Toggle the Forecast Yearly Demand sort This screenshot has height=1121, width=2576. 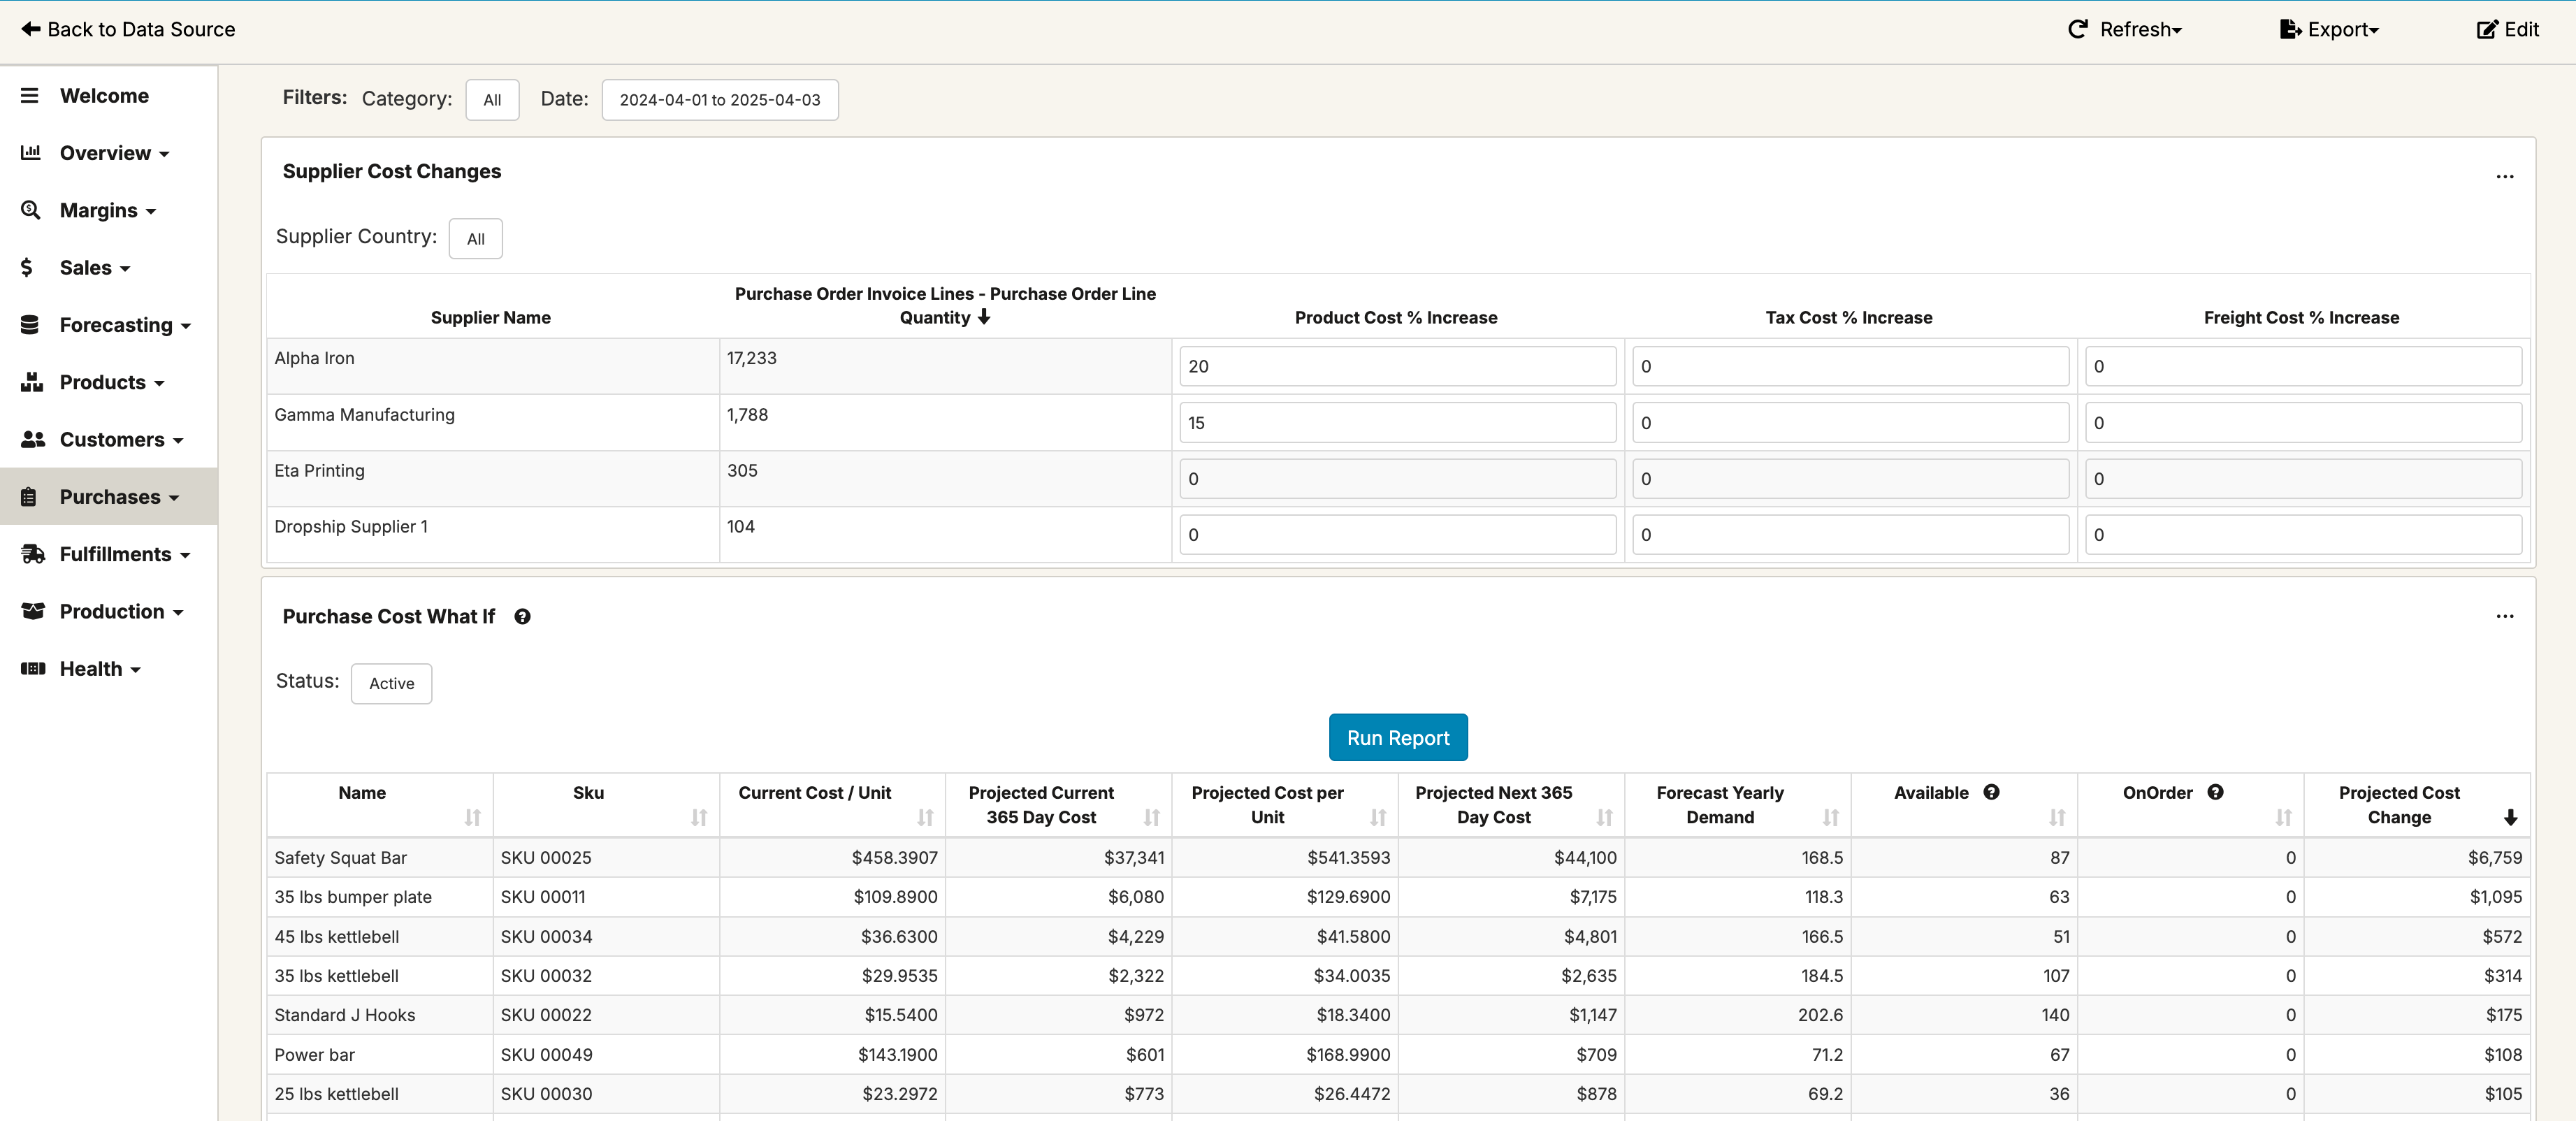point(1830,818)
